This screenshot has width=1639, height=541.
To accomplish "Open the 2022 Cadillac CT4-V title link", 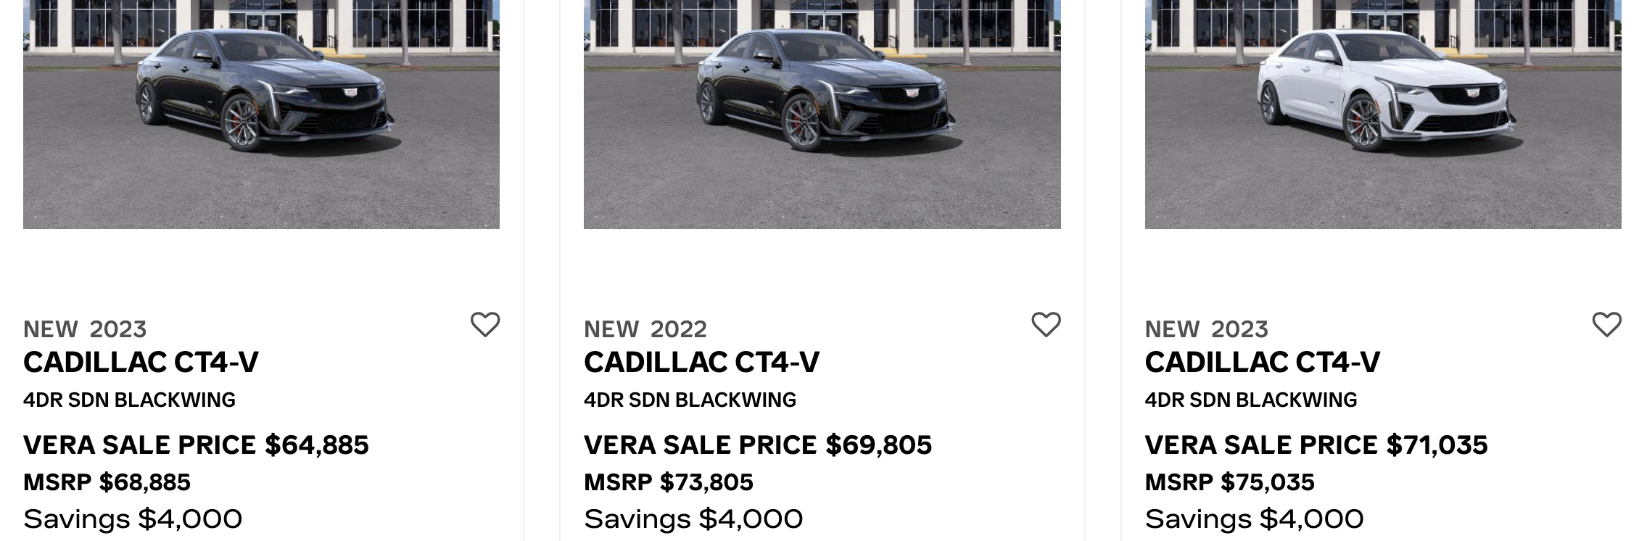I will click(x=701, y=362).
